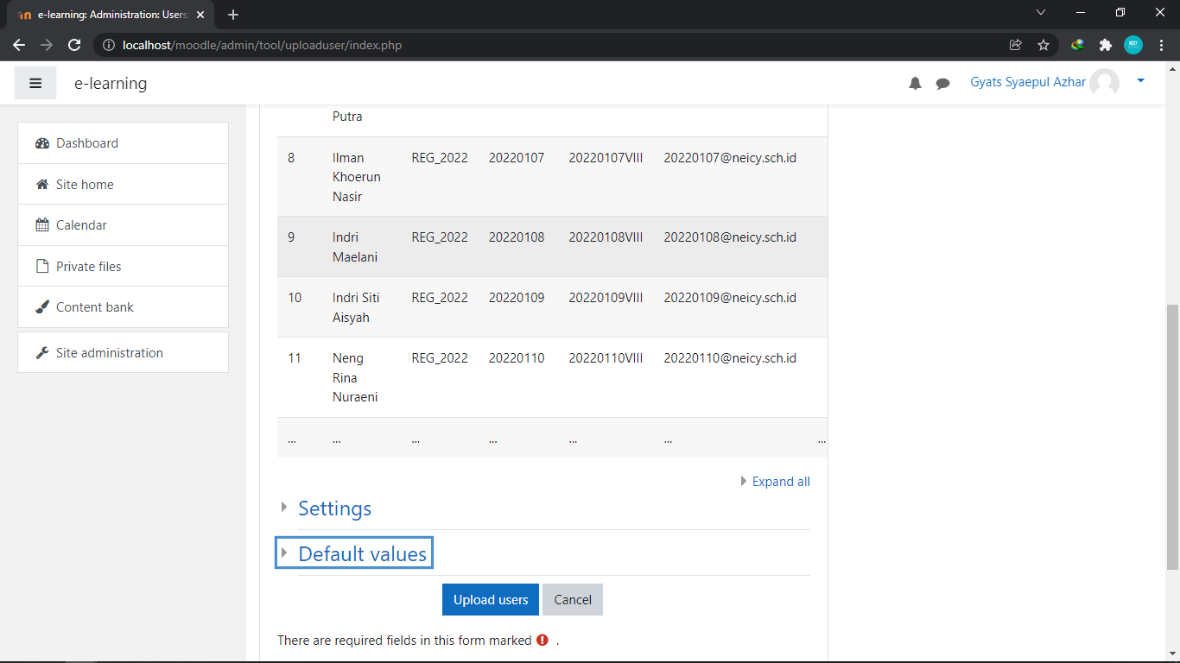Click the name cell Indri Maelani

(355, 247)
